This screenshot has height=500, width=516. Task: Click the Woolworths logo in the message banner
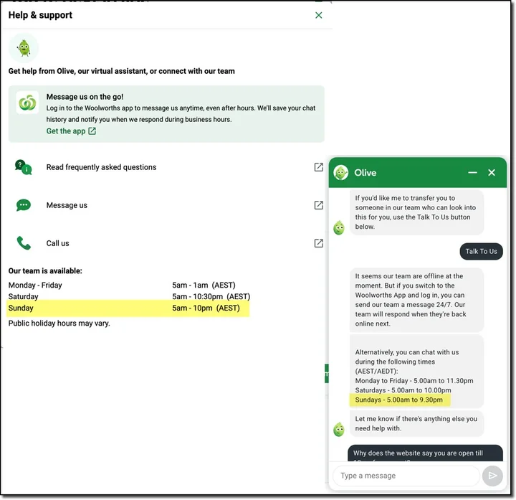27,103
